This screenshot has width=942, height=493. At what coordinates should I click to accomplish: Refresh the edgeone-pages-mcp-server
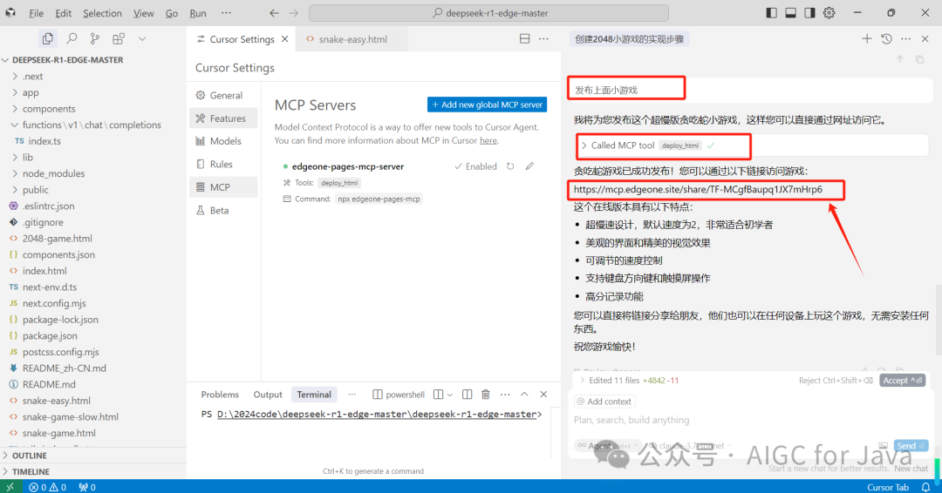(510, 166)
